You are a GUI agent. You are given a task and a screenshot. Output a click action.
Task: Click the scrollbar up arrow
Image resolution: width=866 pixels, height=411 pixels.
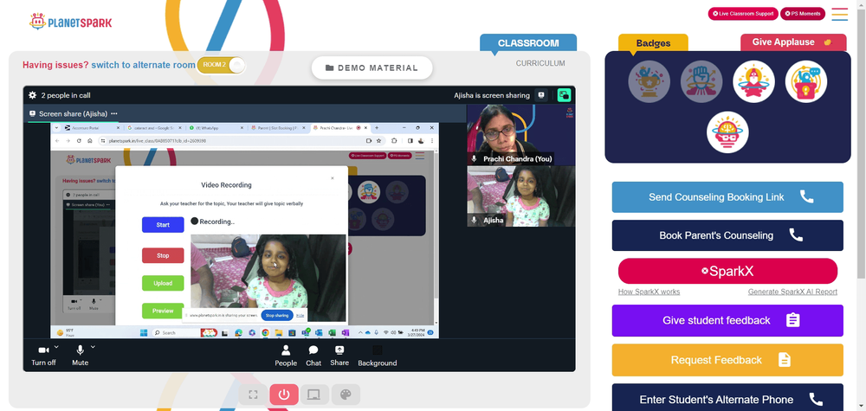pyautogui.click(x=861, y=3)
